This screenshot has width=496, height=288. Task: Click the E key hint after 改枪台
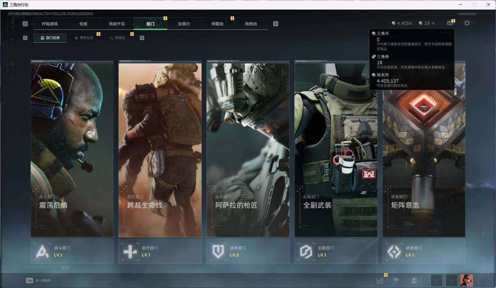click(276, 24)
